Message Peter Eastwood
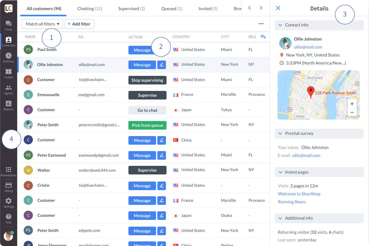369x246 pixels. click(x=142, y=155)
